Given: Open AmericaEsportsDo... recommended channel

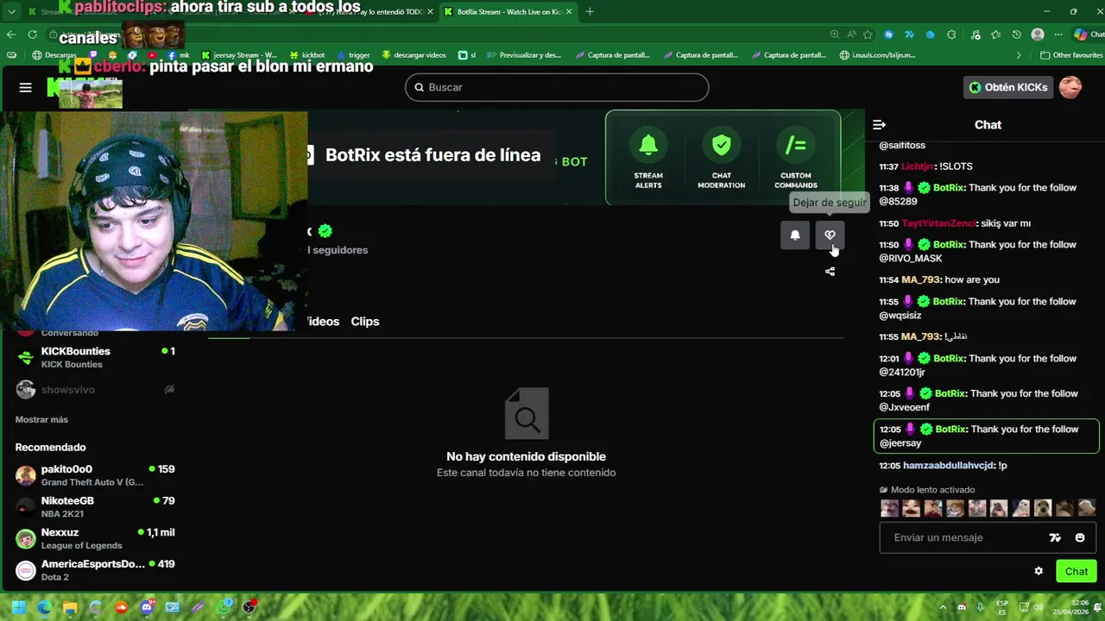Looking at the screenshot, I should (x=95, y=570).
